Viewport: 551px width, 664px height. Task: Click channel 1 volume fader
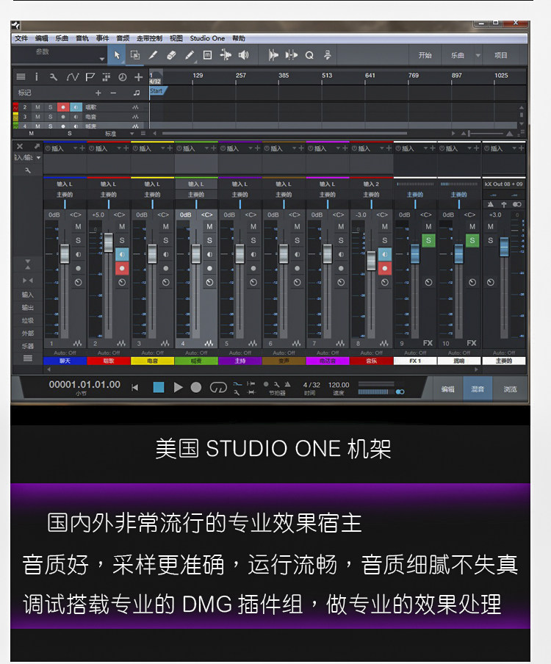(65, 254)
